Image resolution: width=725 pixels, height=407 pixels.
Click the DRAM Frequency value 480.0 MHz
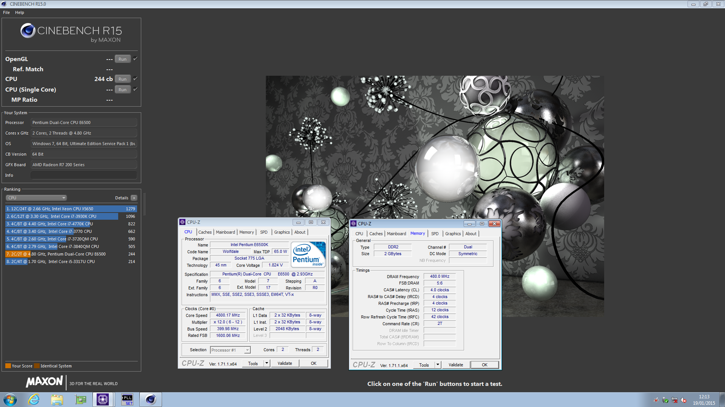click(x=440, y=276)
